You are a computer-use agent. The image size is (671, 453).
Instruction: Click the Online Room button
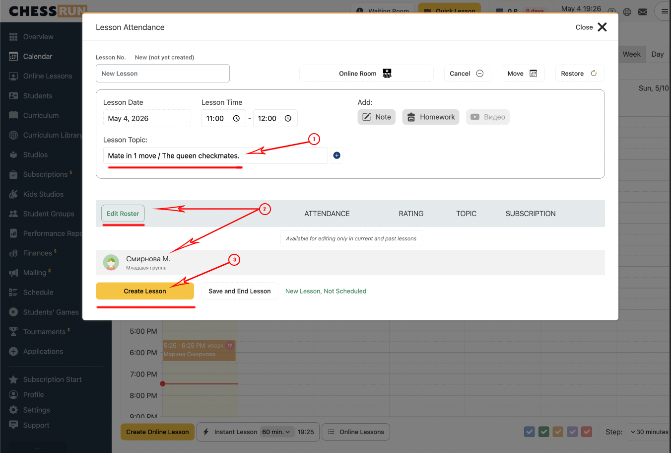[366, 74]
